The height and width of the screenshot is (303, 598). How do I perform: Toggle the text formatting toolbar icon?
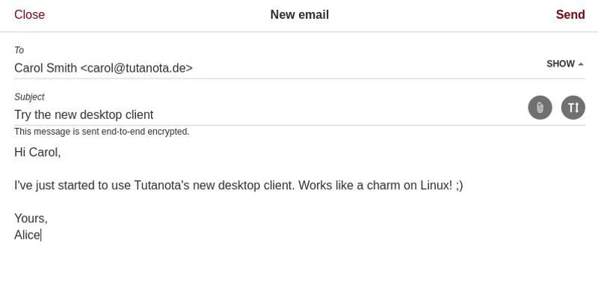pyautogui.click(x=573, y=108)
